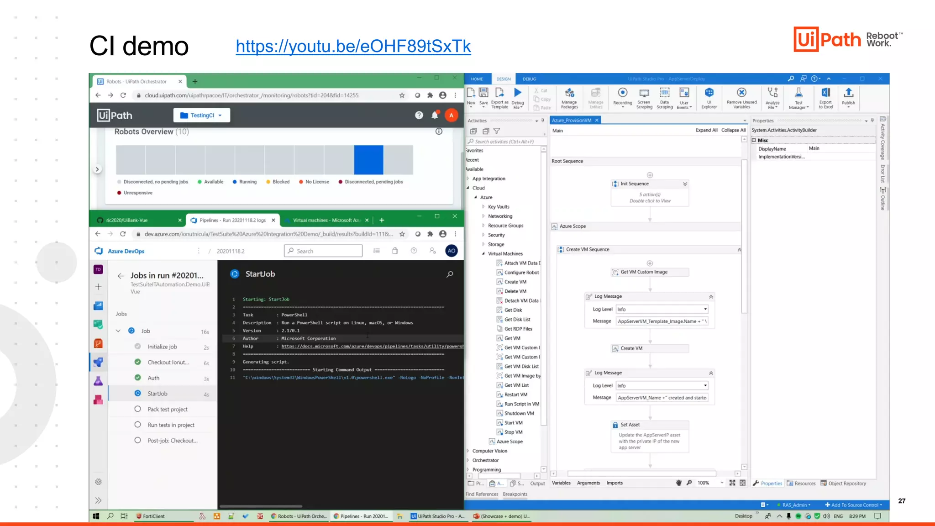
Task: Click Windows Start button
Action: [x=96, y=516]
